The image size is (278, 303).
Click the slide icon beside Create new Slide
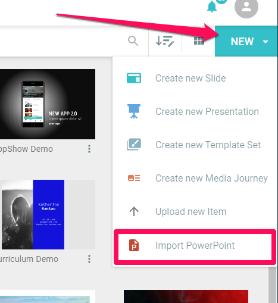[x=134, y=78]
